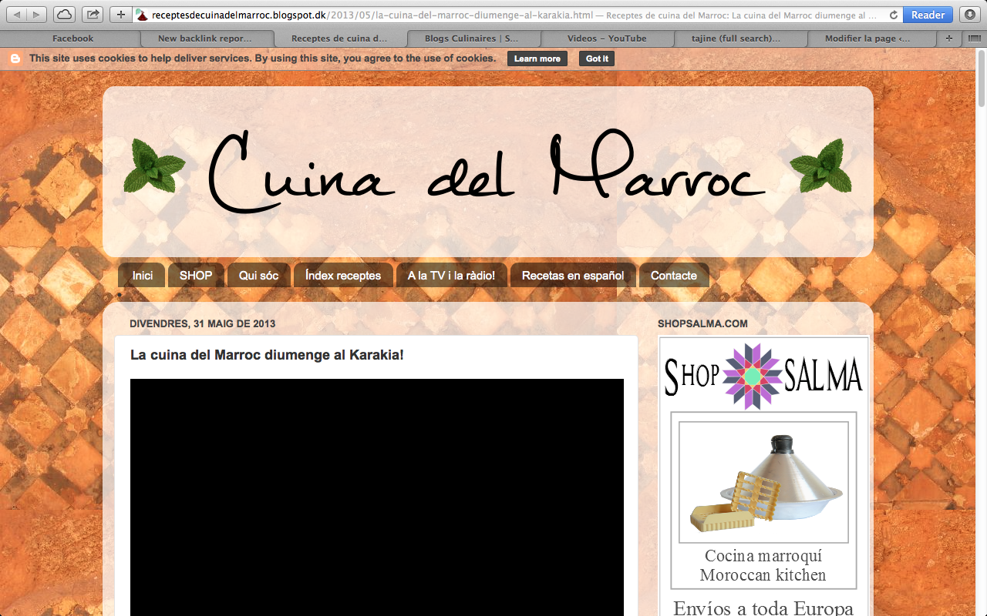This screenshot has width=987, height=616.
Task: Show all tabs icon at tab bar end
Action: pyautogui.click(x=974, y=38)
